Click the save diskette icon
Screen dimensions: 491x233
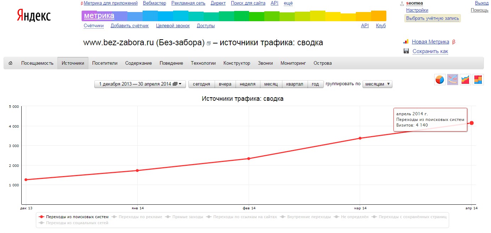pos(406,51)
